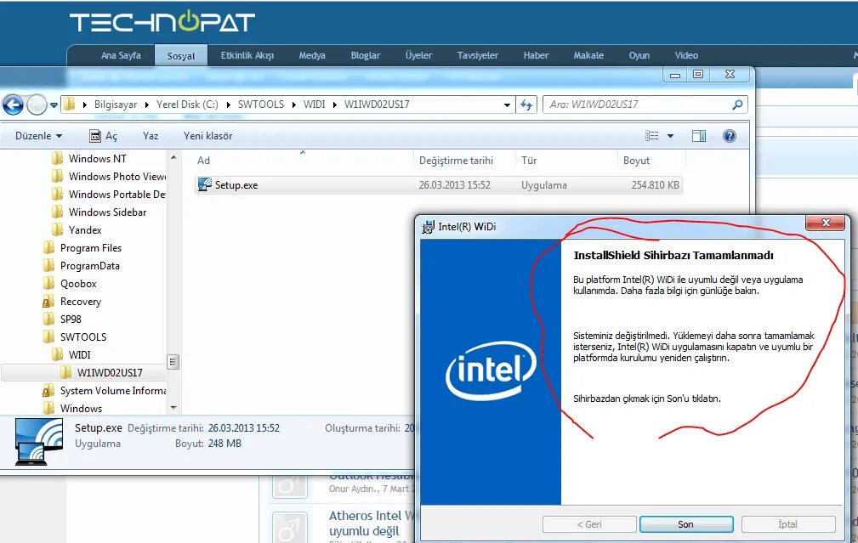Select Yandex folder in tree
The image size is (858, 543).
[x=85, y=230]
